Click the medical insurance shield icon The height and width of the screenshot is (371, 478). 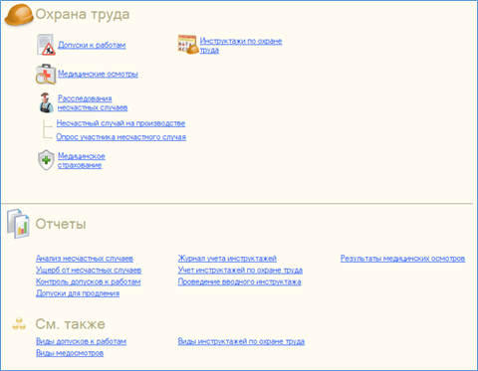coord(46,160)
